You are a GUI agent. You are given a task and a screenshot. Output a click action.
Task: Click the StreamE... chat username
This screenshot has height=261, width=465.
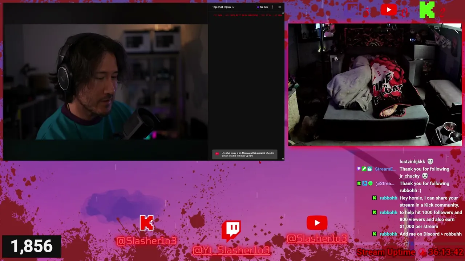(x=385, y=169)
